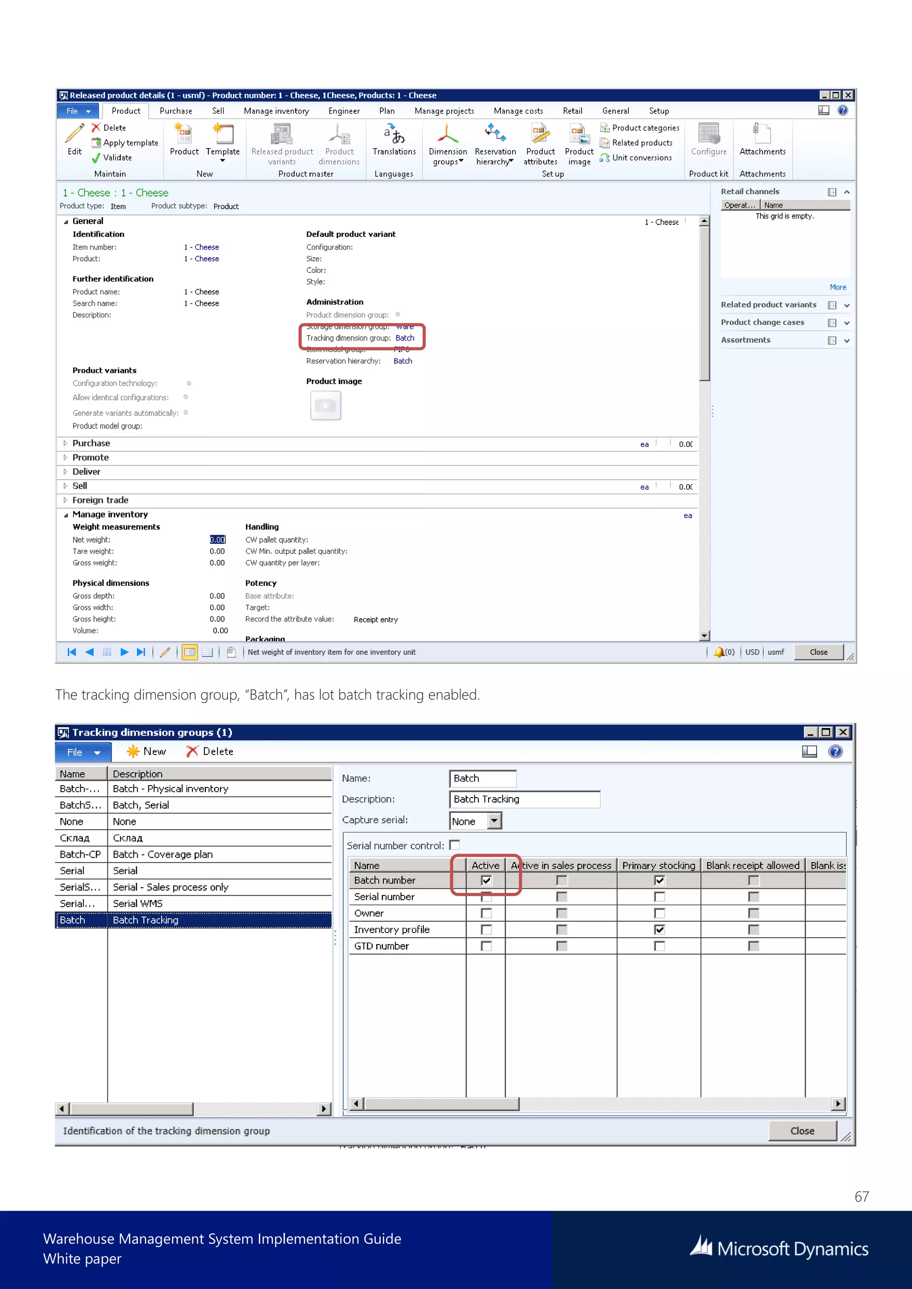
Task: Expand the Foreign trade fast tab
Action: [65, 500]
